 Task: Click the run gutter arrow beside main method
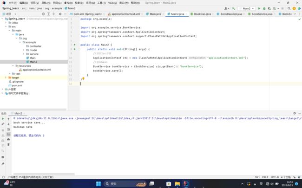click(75, 49)
